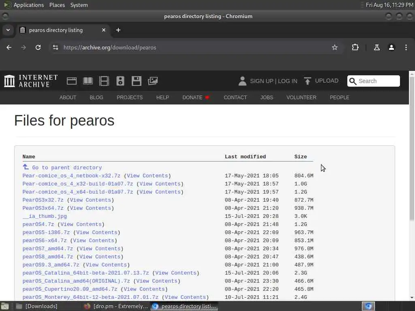Open the Texts book icon

[x=88, y=81]
